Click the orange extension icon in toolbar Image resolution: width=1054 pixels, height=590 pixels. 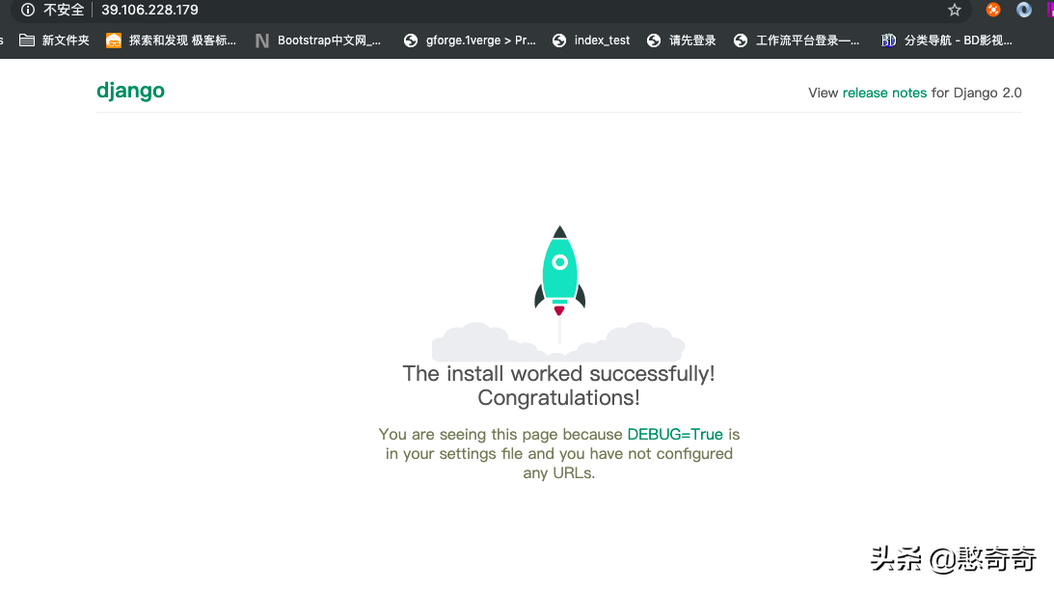[x=993, y=10]
